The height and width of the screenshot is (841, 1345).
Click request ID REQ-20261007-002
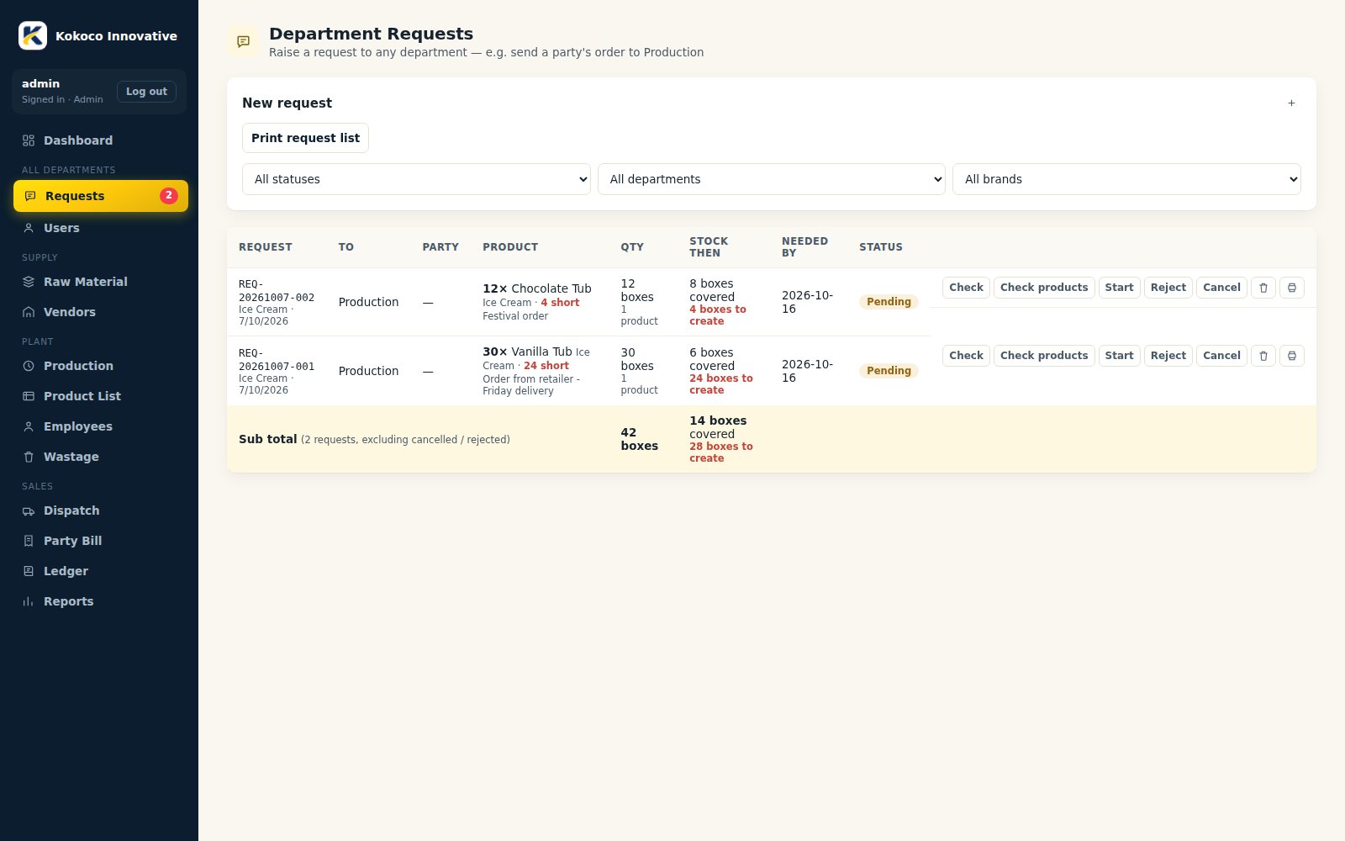tap(277, 291)
